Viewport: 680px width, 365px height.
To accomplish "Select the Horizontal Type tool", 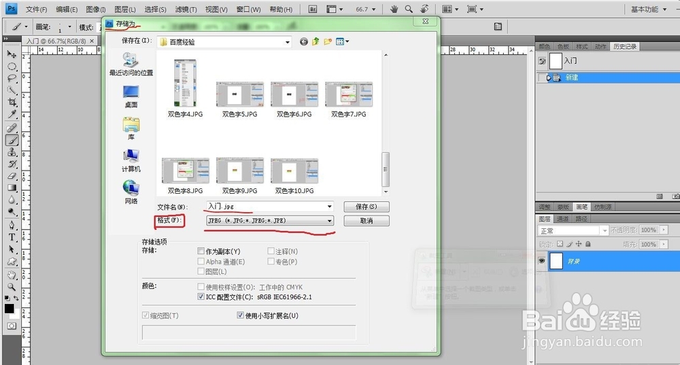I will click(x=12, y=237).
